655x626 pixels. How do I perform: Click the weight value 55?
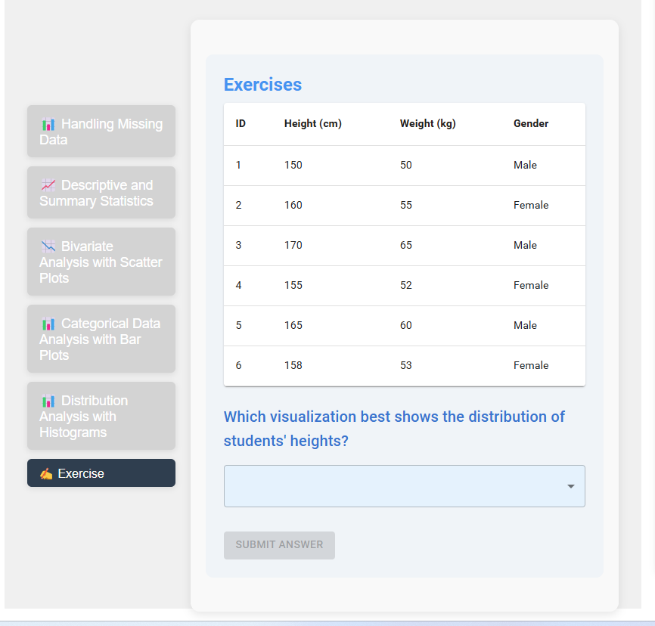point(406,205)
